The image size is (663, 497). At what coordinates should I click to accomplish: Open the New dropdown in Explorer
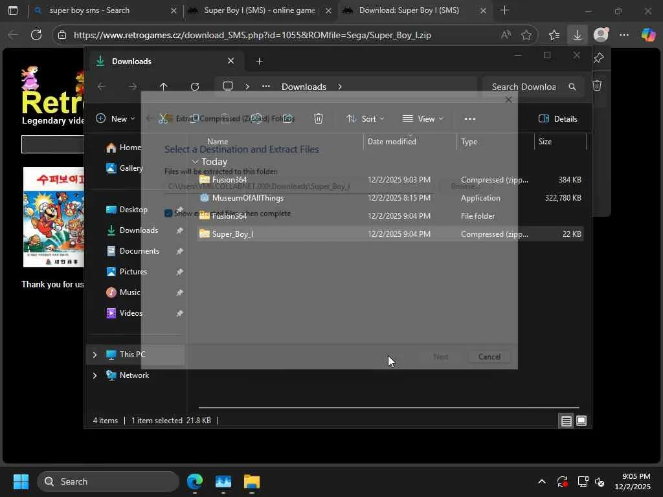click(x=115, y=119)
